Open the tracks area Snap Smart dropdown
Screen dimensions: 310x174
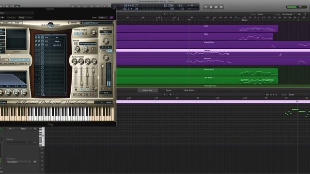[265, 14]
